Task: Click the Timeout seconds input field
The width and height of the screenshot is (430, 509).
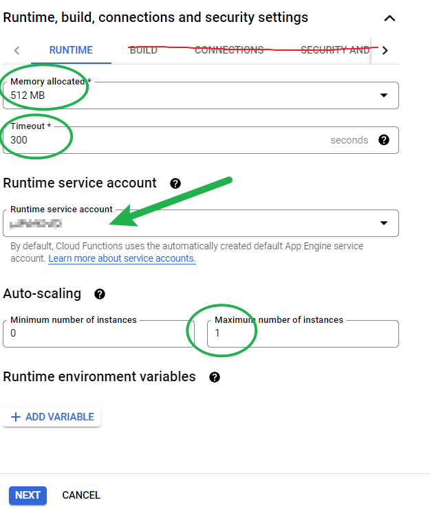Action: point(165,140)
